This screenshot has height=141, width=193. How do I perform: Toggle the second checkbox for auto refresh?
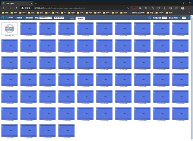click(25, 18)
